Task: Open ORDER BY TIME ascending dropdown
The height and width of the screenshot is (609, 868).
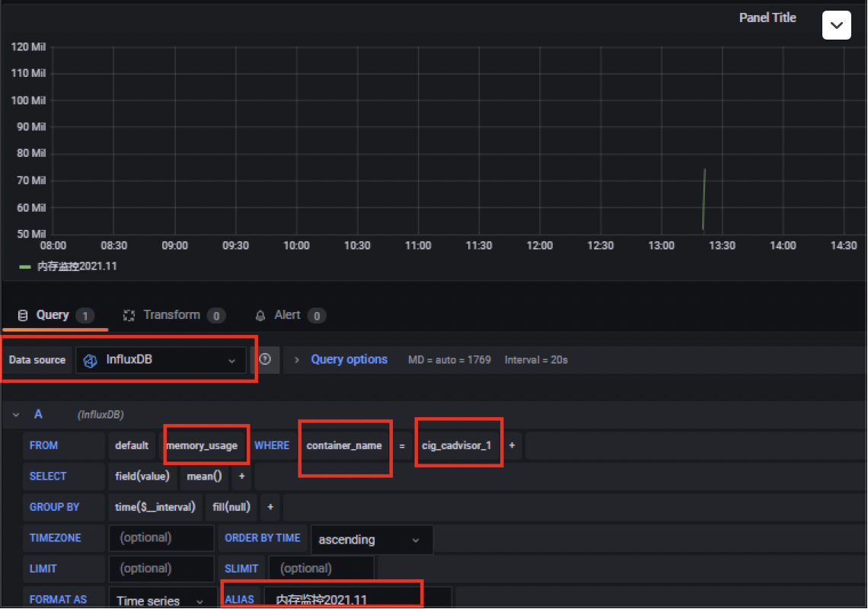Action: [x=372, y=540]
